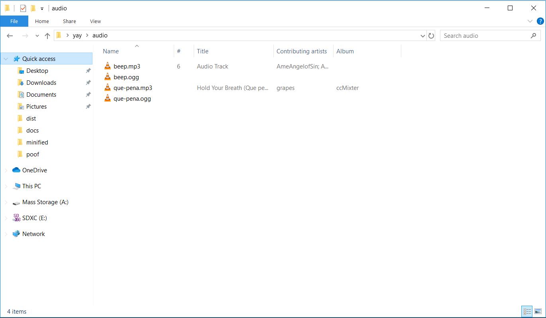The height and width of the screenshot is (318, 546).
Task: Navigate back with the left arrow
Action: 10,36
